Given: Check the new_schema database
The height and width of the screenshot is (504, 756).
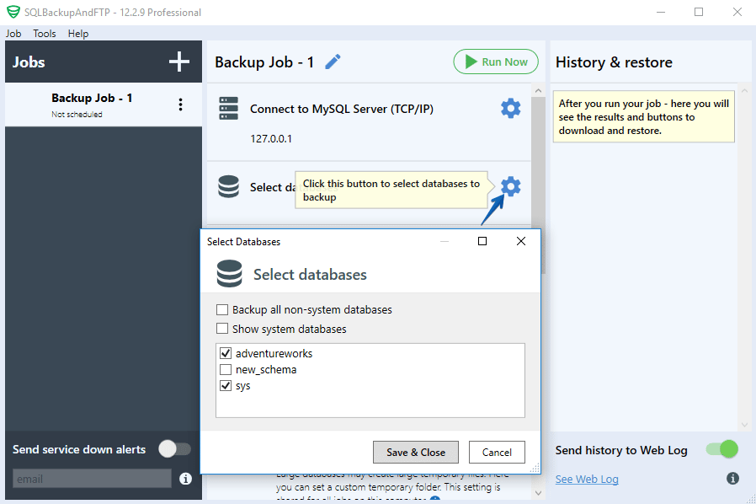Looking at the screenshot, I should click(x=226, y=370).
